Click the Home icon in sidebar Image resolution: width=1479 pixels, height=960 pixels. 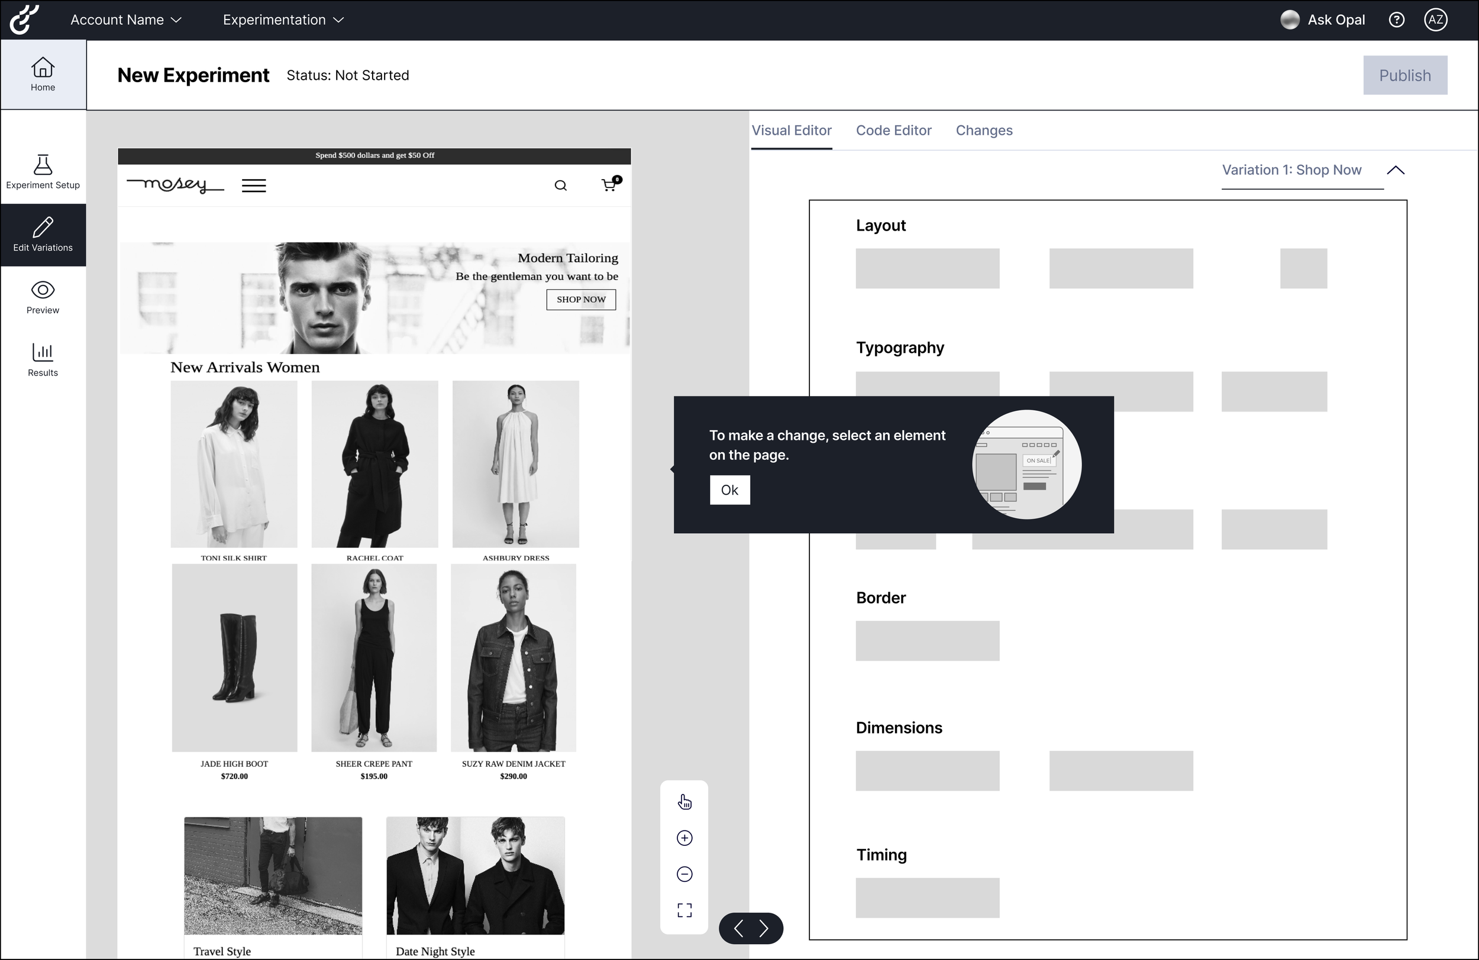tap(43, 67)
